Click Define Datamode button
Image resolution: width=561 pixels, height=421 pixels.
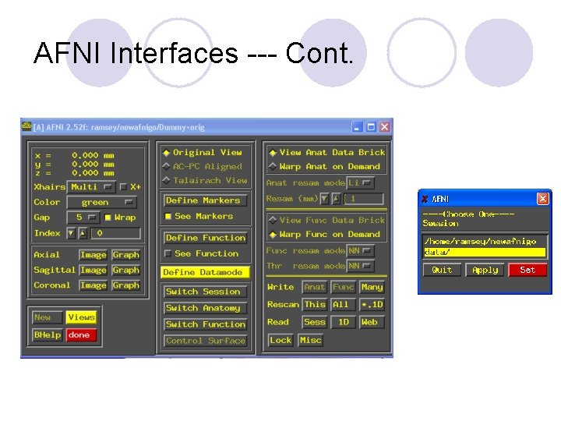tap(205, 272)
